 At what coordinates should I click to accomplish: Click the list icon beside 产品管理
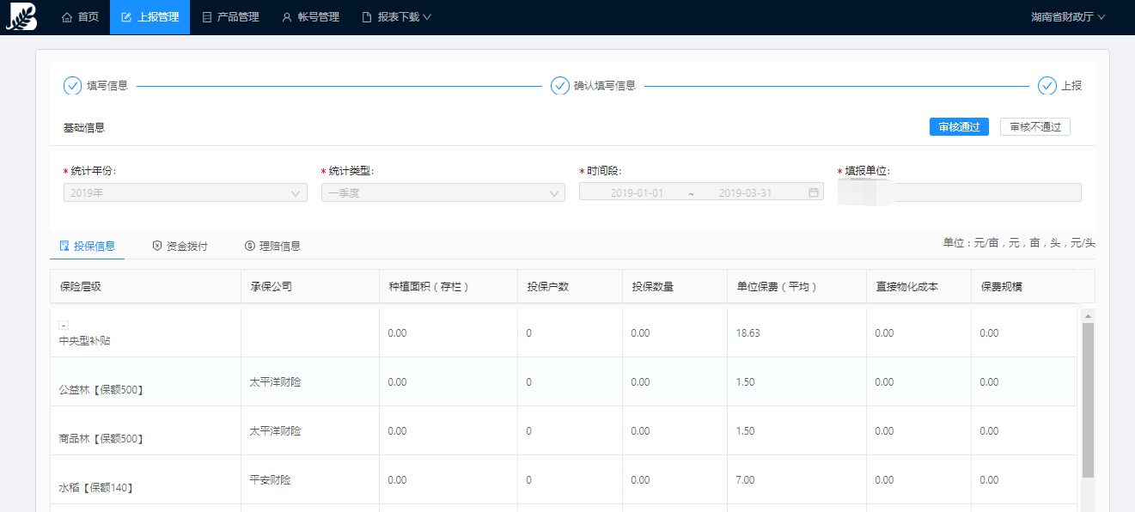click(206, 17)
